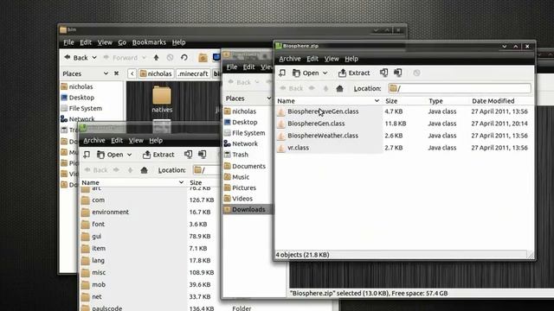Open Go menu in bin file manager
Screen dimensions: 554x311
coord(122,42)
